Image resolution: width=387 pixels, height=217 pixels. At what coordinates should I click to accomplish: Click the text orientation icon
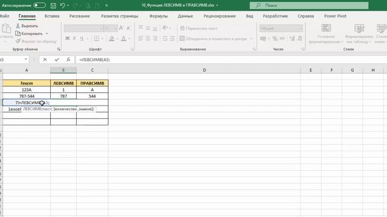(165, 28)
